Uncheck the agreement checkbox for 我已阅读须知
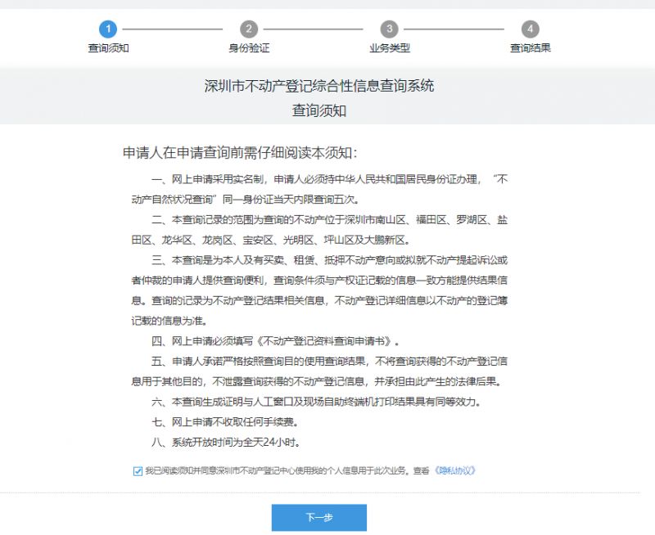 [138, 471]
